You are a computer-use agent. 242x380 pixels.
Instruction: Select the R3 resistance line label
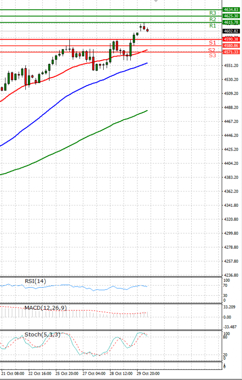tap(213, 13)
